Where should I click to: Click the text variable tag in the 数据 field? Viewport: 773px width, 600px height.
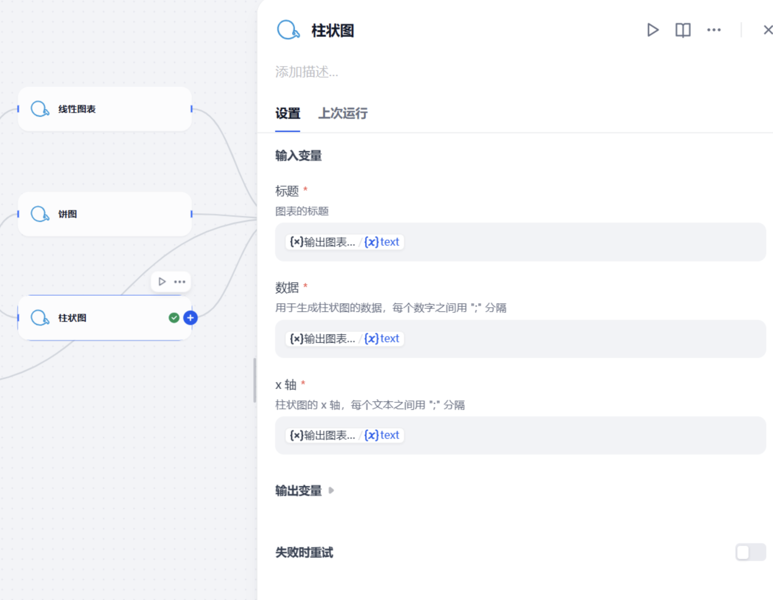pos(382,338)
